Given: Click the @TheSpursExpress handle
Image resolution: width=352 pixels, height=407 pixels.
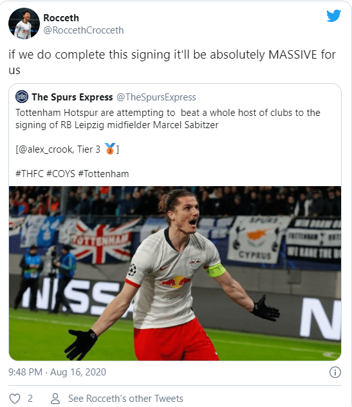Looking at the screenshot, I should tap(156, 97).
